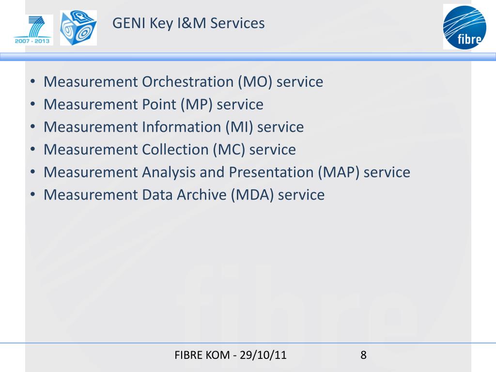Select the Measurement Information (MI) service text
The image size is (496, 372).
pyautogui.click(x=174, y=127)
